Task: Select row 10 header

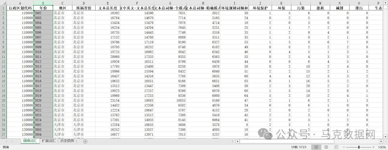Action: pyautogui.click(x=3, y=52)
